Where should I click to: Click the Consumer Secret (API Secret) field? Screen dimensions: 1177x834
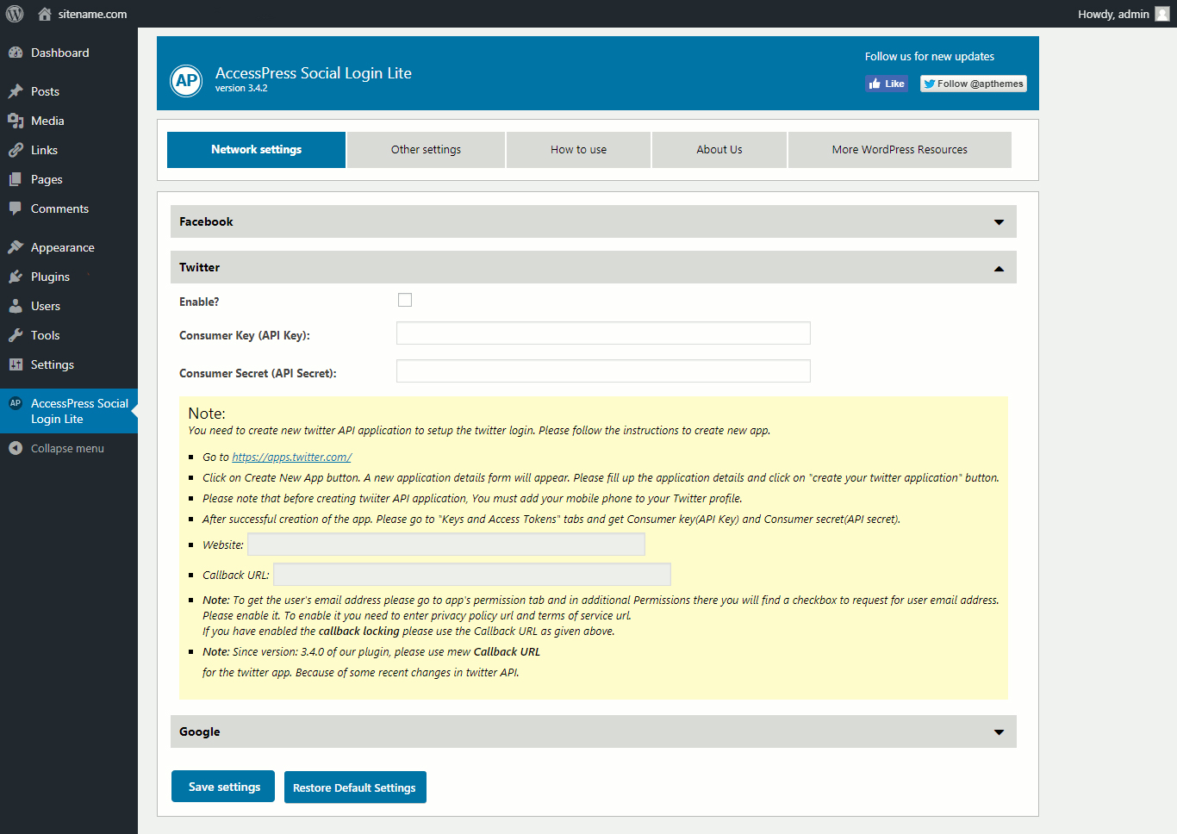pos(603,371)
